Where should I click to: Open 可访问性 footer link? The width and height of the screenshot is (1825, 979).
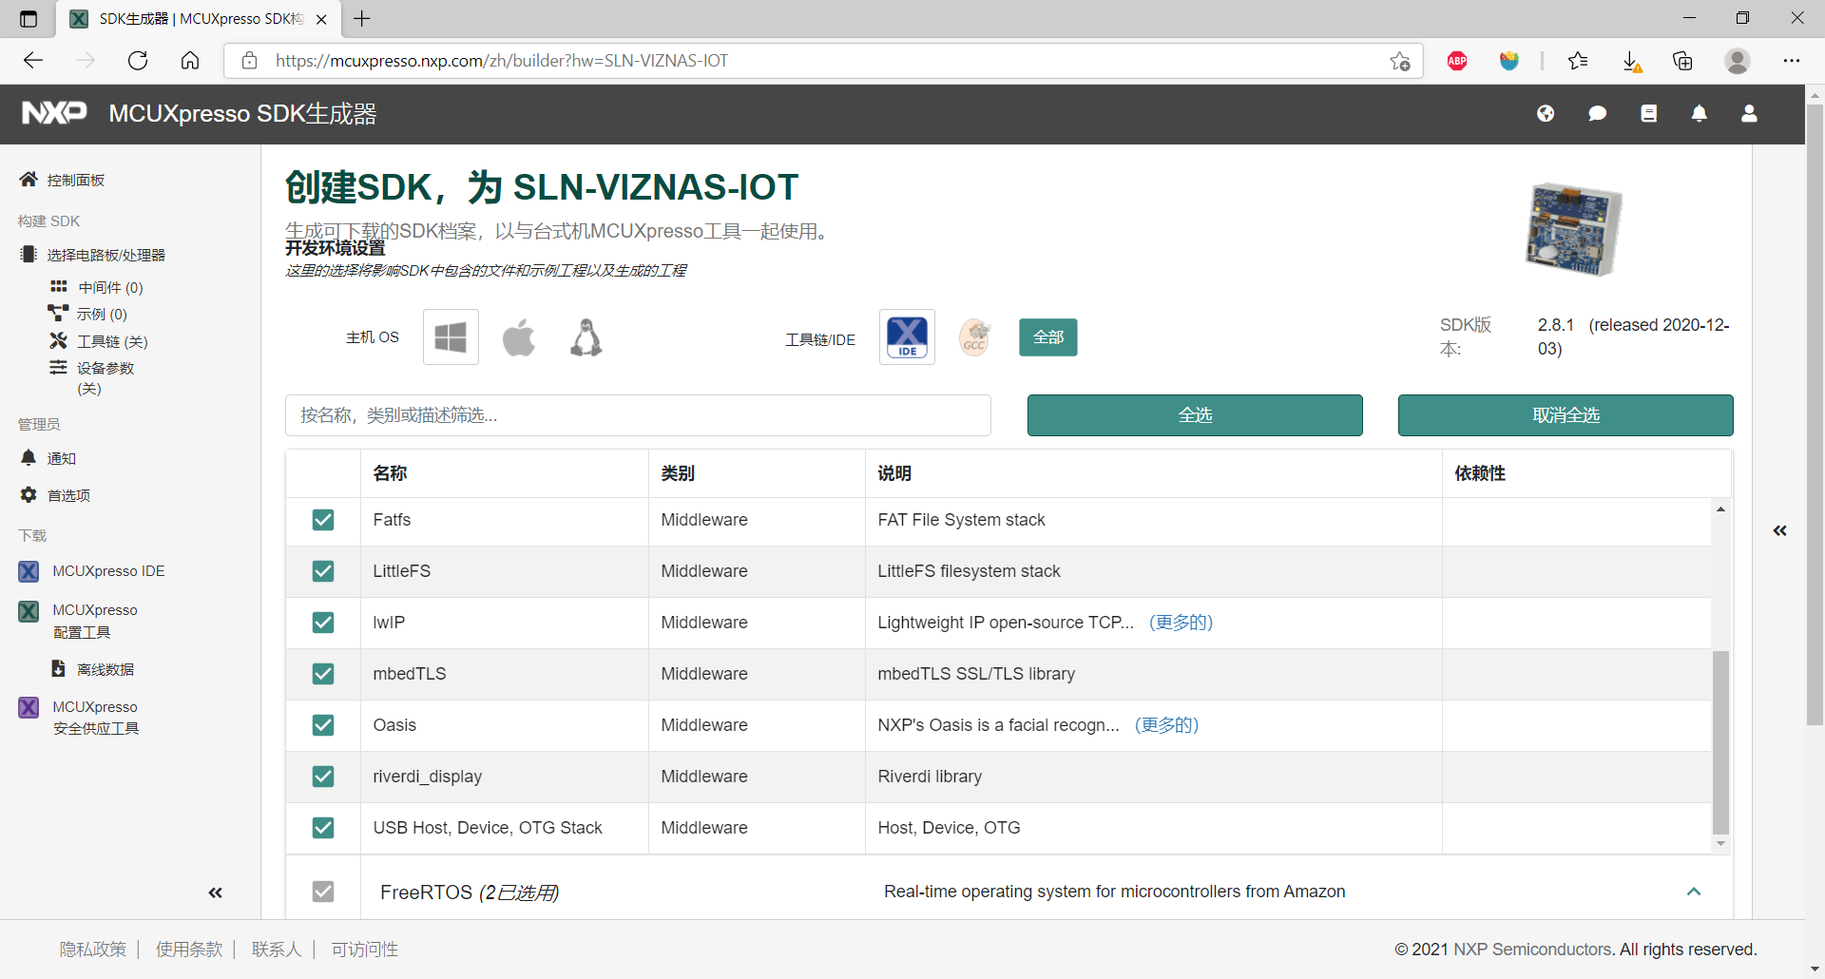click(x=365, y=949)
